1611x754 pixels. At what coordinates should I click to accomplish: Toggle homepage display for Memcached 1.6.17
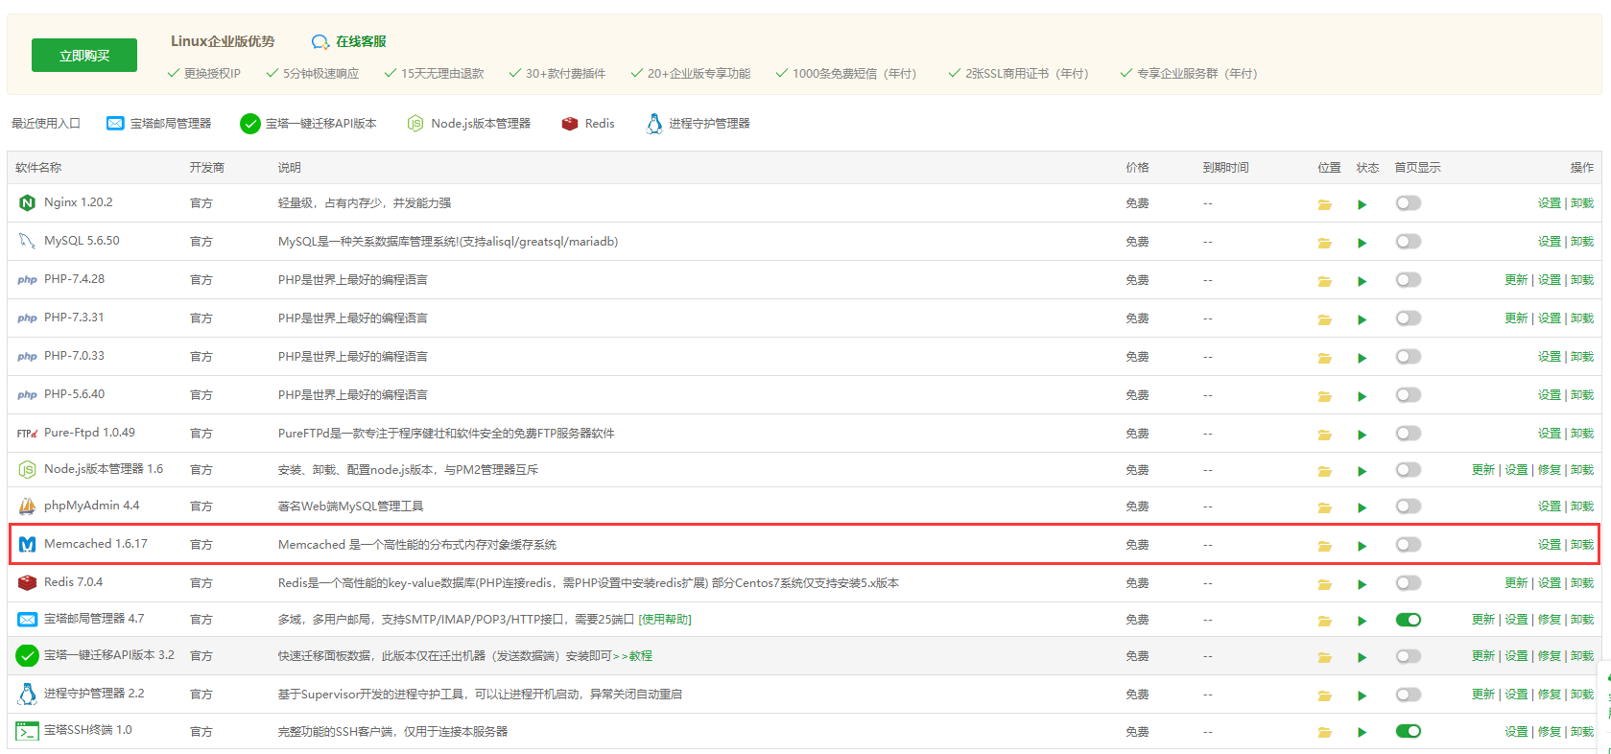[x=1409, y=545]
